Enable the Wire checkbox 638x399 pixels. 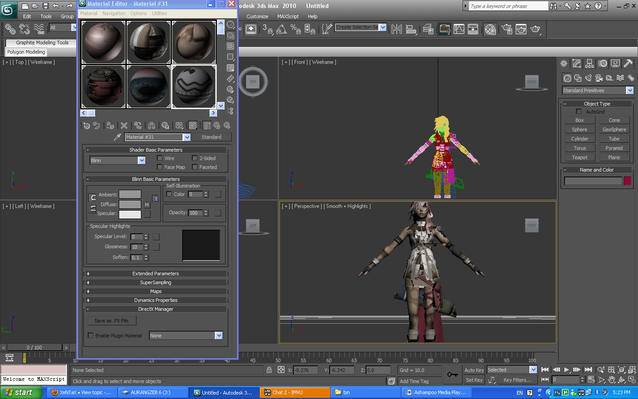159,158
